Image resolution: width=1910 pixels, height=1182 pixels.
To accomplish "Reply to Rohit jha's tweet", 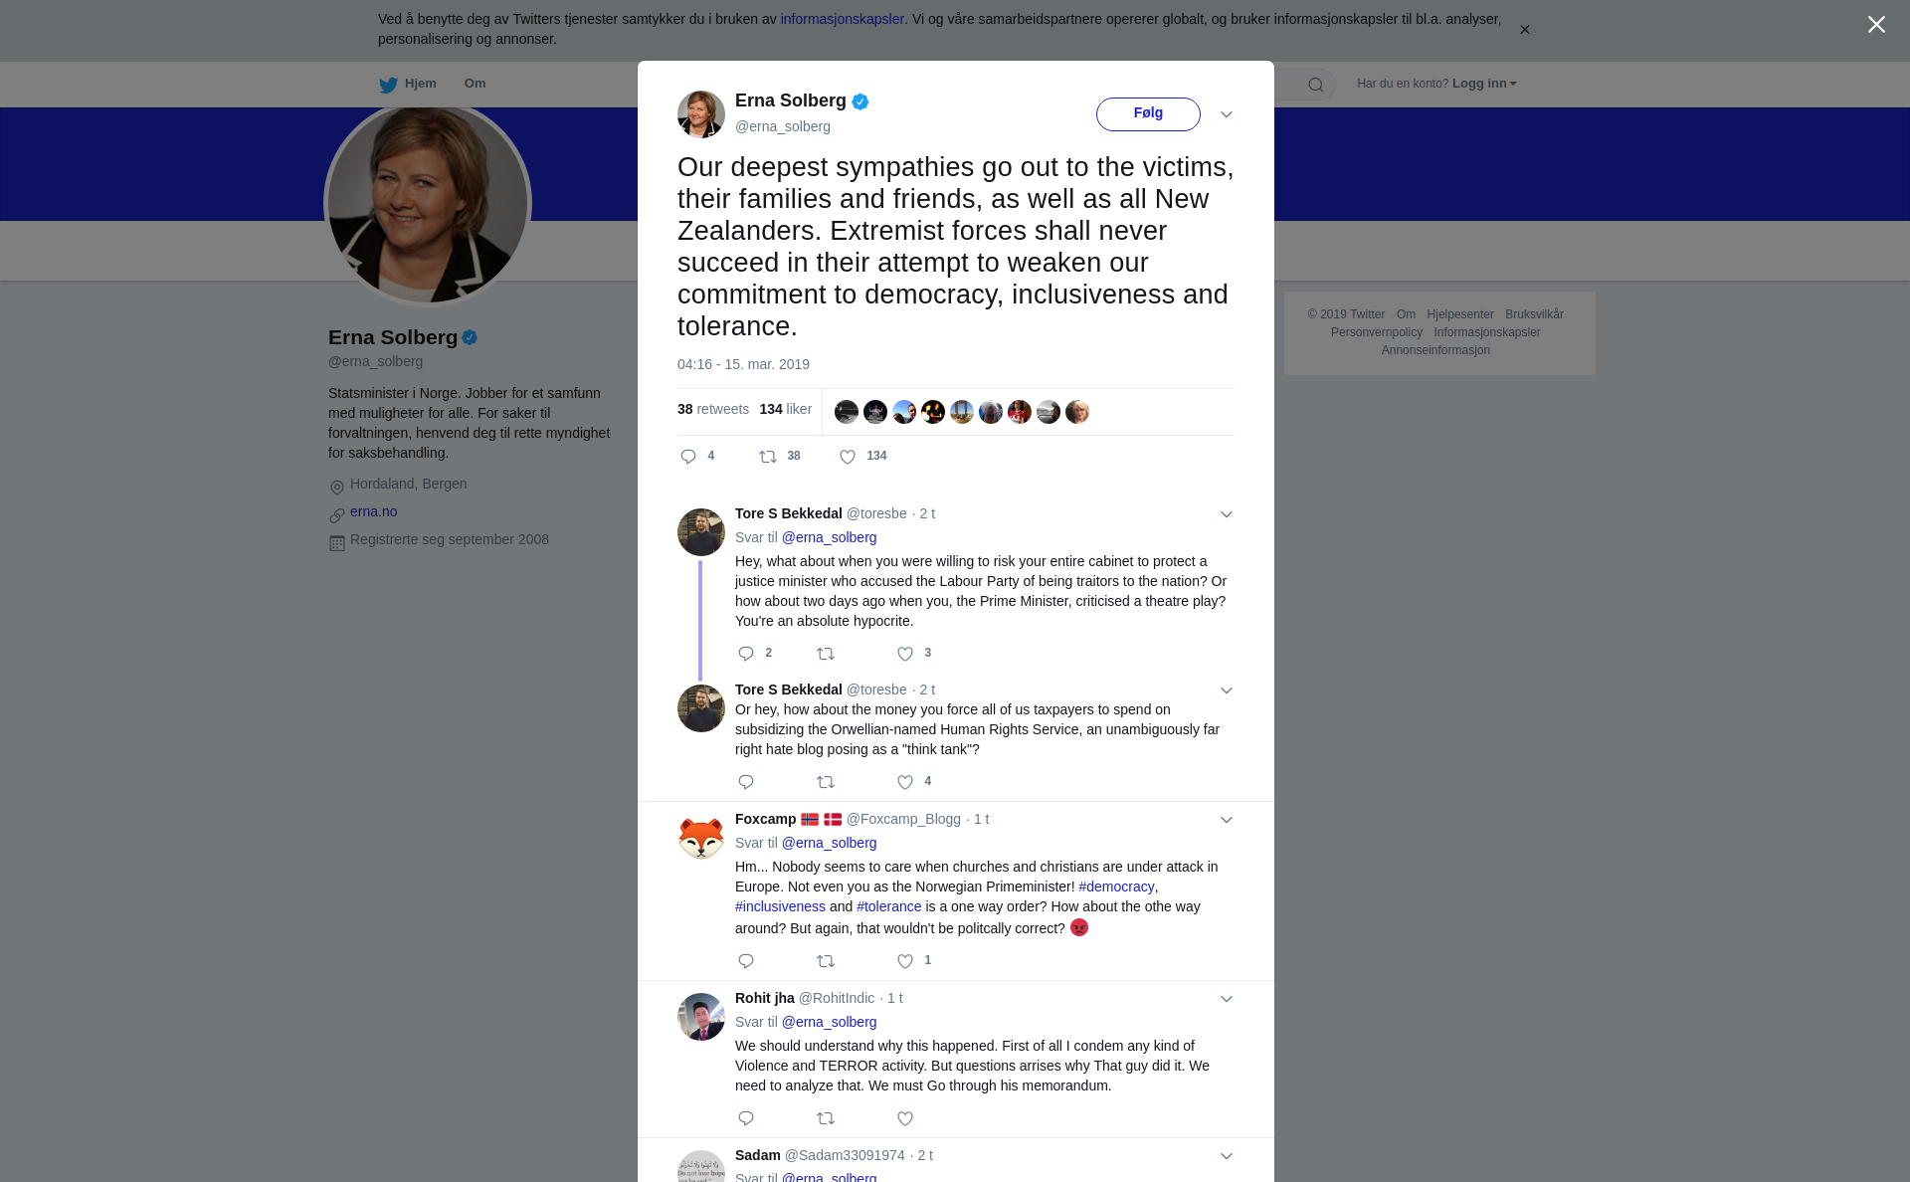I will click(x=746, y=1118).
